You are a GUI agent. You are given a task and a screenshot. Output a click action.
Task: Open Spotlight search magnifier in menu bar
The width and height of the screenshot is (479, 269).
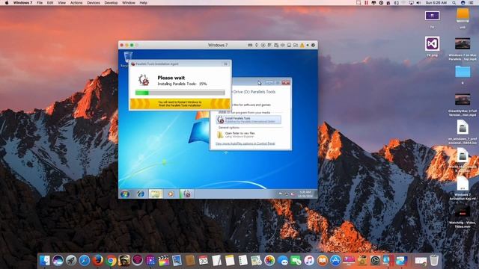pos(454,3)
